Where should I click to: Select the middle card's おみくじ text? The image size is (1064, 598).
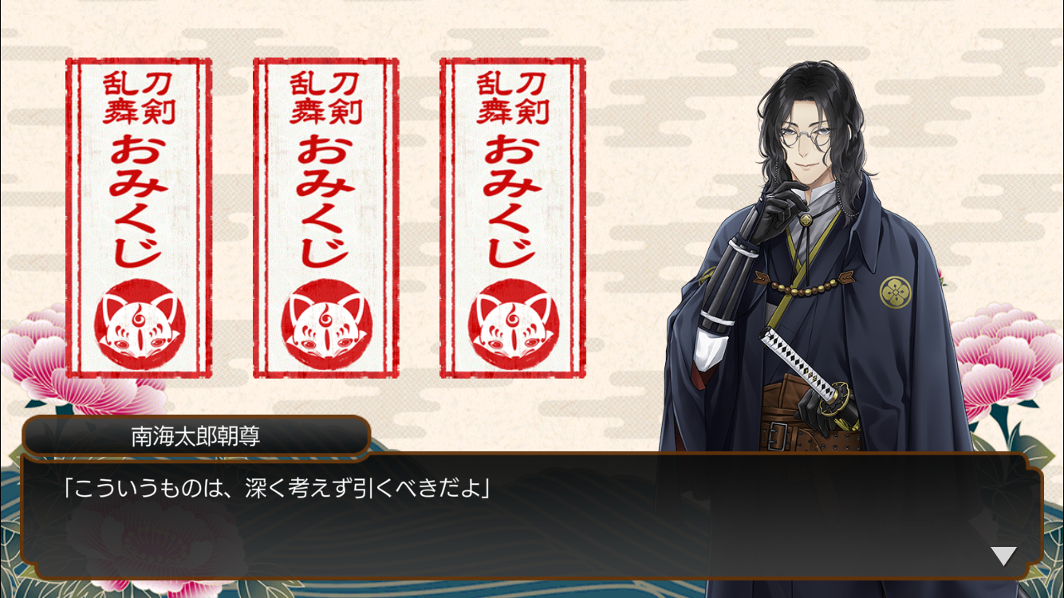click(326, 199)
